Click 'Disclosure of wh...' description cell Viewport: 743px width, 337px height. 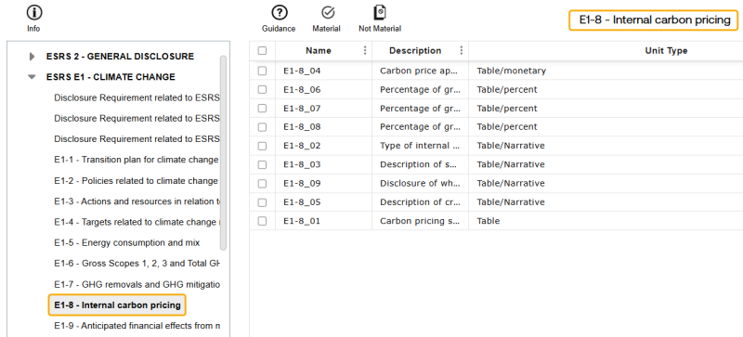click(421, 184)
